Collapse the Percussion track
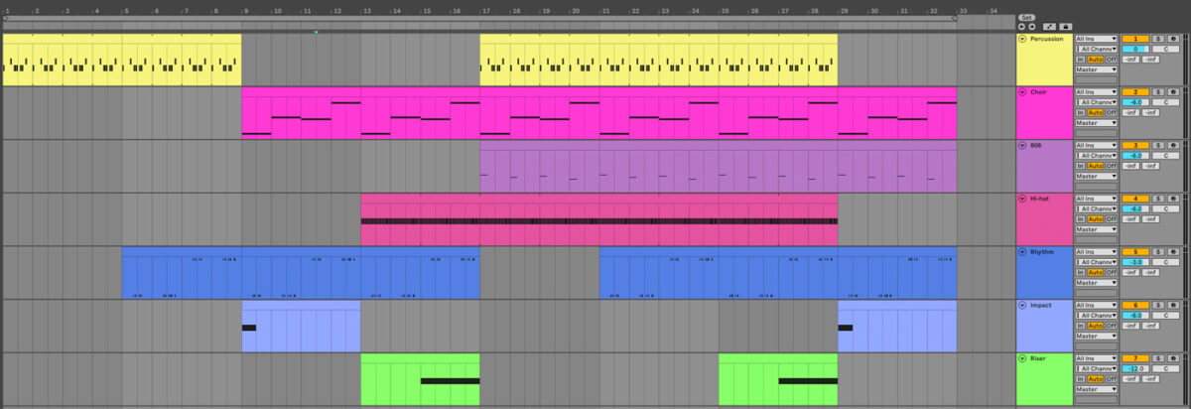Viewport: 1191px width, 409px height. click(x=1022, y=39)
